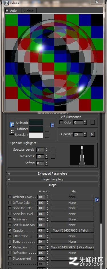The image size is (107, 269).
Task: Click the Specular Level map shortcut square
Action: (53, 150)
